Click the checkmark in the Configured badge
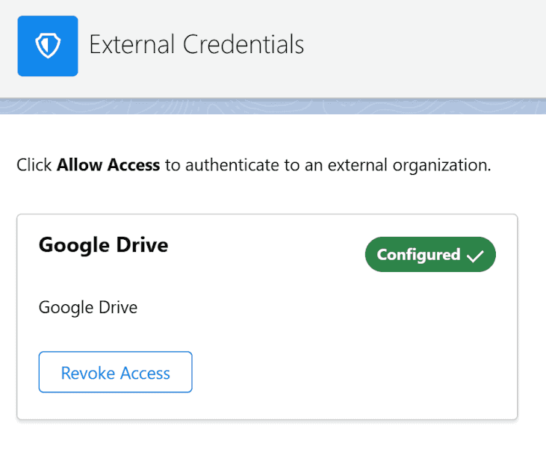The width and height of the screenshot is (546, 476). click(x=475, y=256)
